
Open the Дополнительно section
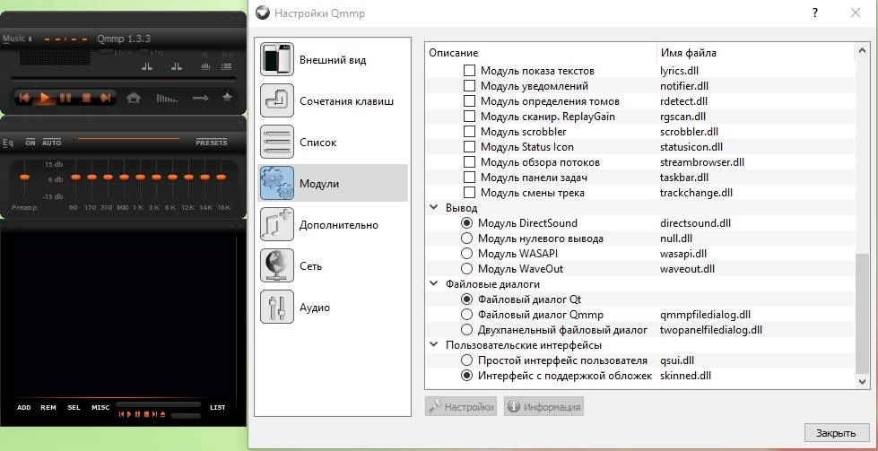point(333,225)
